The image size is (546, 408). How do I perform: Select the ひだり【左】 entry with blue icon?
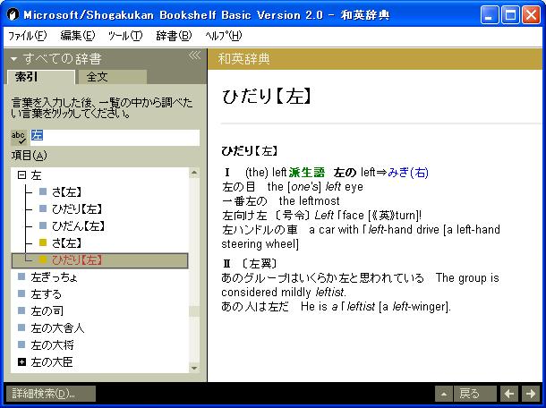tap(77, 209)
